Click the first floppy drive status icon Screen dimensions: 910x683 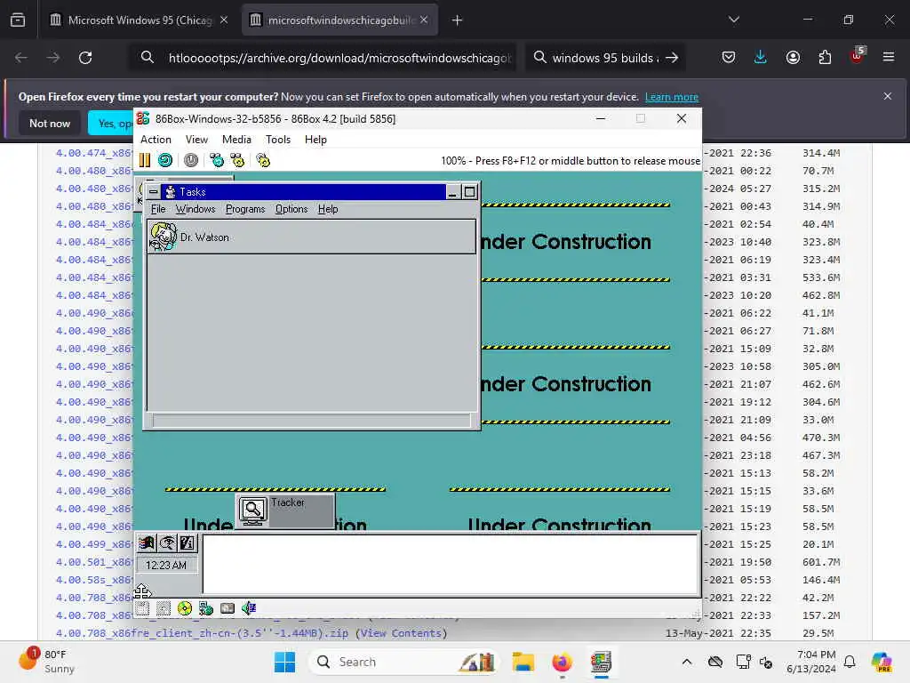click(143, 608)
